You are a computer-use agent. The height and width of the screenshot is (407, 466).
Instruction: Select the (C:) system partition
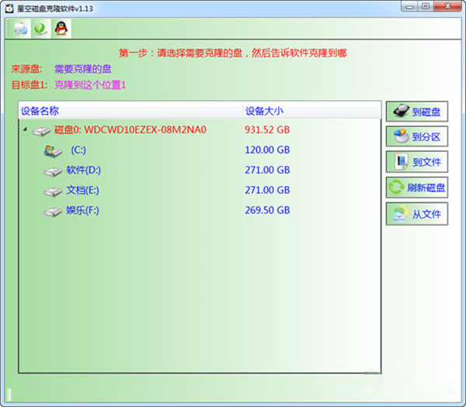coord(78,150)
